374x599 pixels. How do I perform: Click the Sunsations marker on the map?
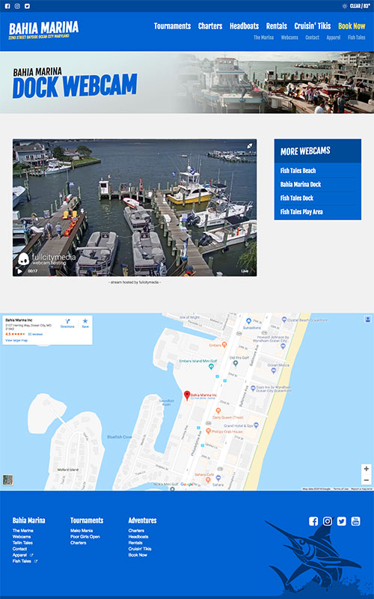pos(249,321)
